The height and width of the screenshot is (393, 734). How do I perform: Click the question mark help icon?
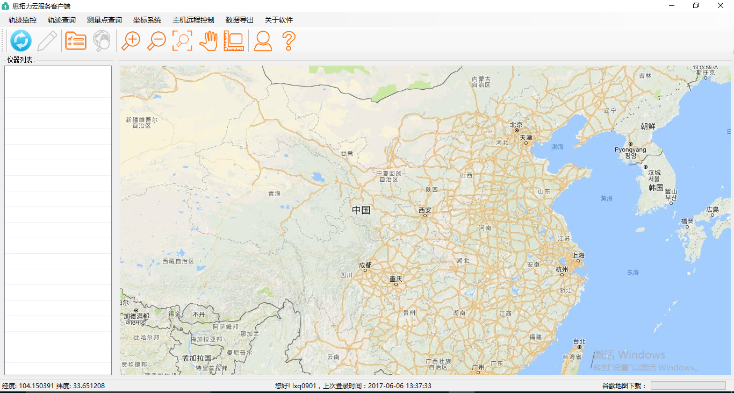click(x=289, y=41)
